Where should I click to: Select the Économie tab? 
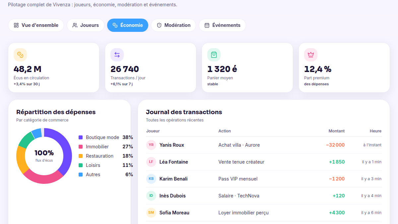pyautogui.click(x=128, y=25)
